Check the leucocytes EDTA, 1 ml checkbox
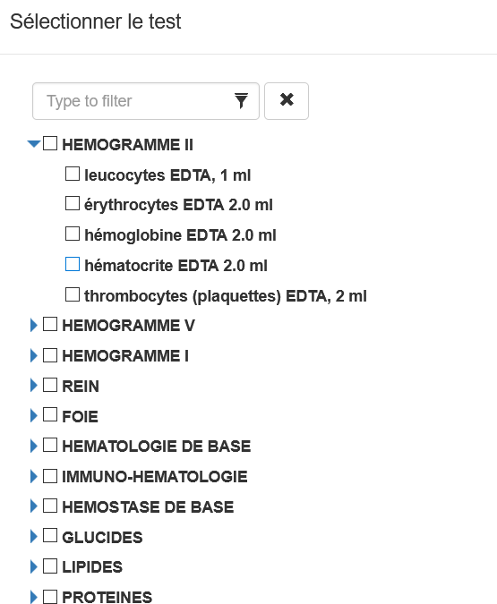The height and width of the screenshot is (604, 497). point(73,174)
